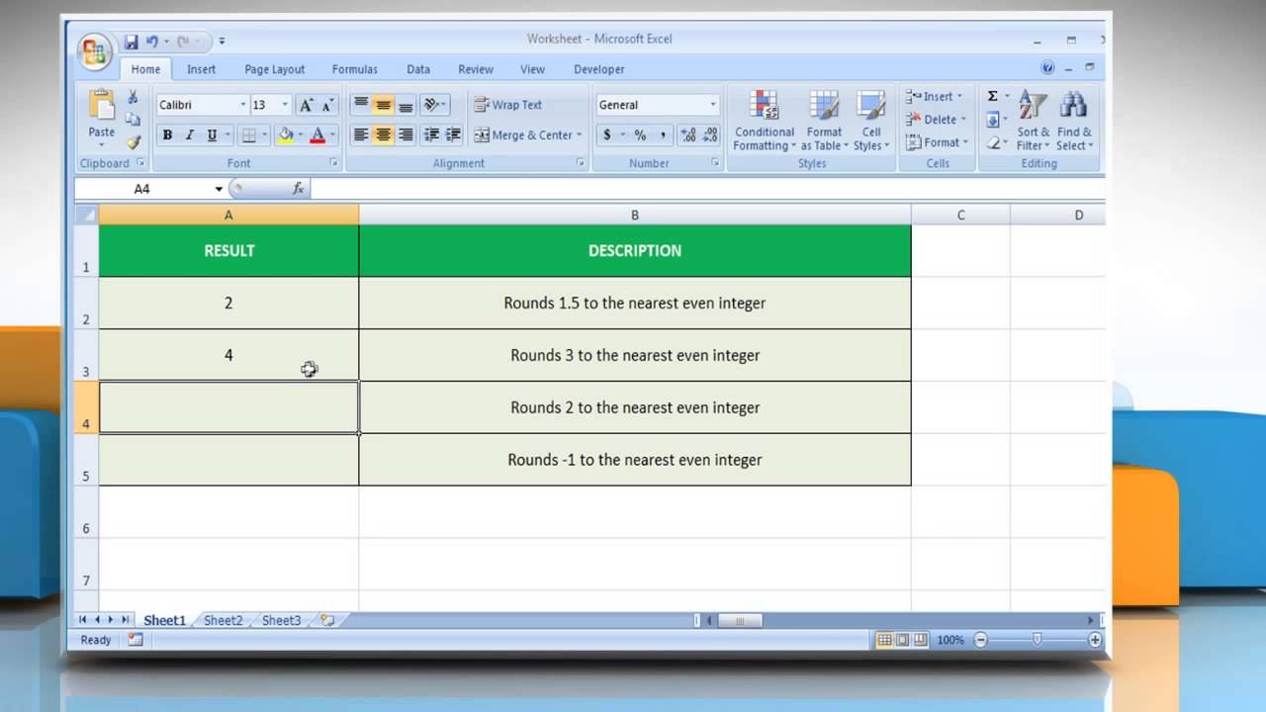Open the font size 13 dropdown
Image resolution: width=1266 pixels, height=712 pixels.
285,105
